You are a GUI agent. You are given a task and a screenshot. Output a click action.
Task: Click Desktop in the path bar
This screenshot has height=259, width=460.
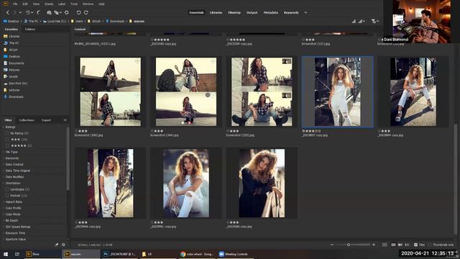(x=14, y=21)
